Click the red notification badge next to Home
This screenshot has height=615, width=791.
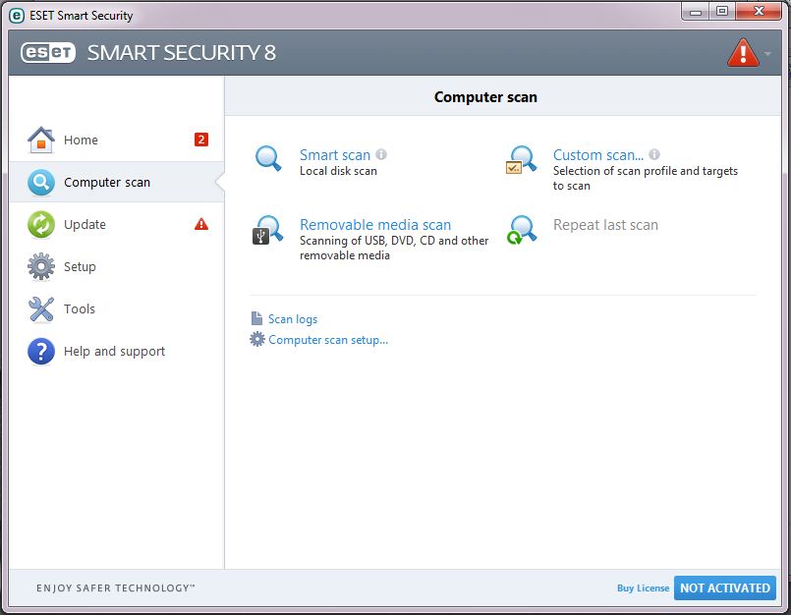tap(201, 140)
